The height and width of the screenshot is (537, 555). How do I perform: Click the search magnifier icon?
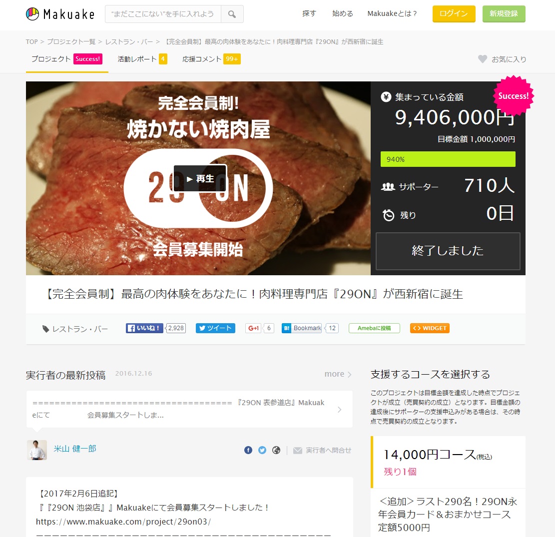coord(232,14)
